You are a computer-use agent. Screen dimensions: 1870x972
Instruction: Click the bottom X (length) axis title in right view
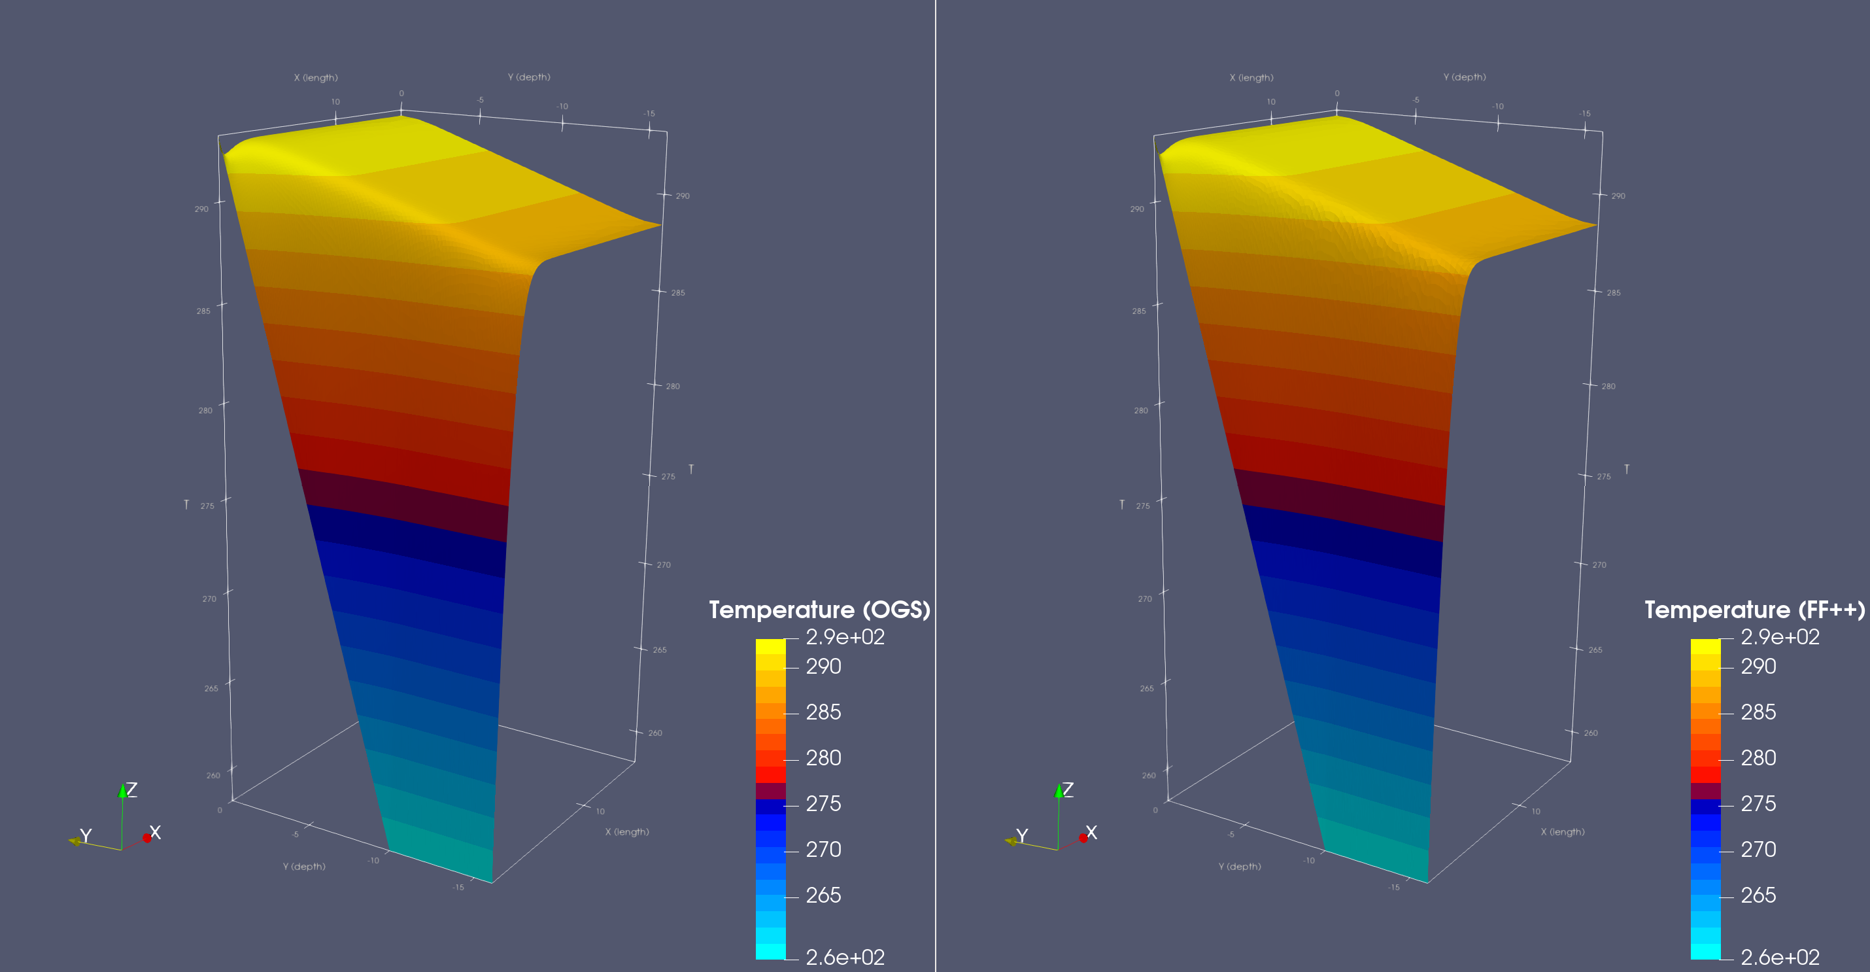click(x=1562, y=832)
